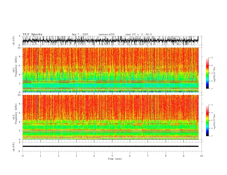This screenshot has width=227, height=175.
Task: Click the 'ch.3(V)' axis label
Action: (14, 147)
